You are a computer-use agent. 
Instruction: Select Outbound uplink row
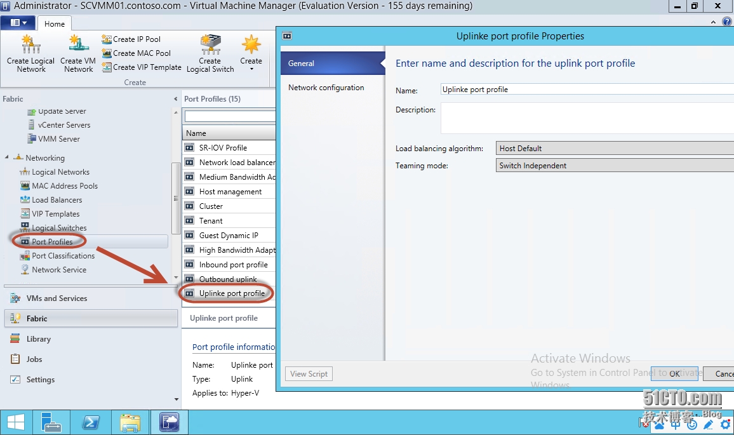coord(229,279)
